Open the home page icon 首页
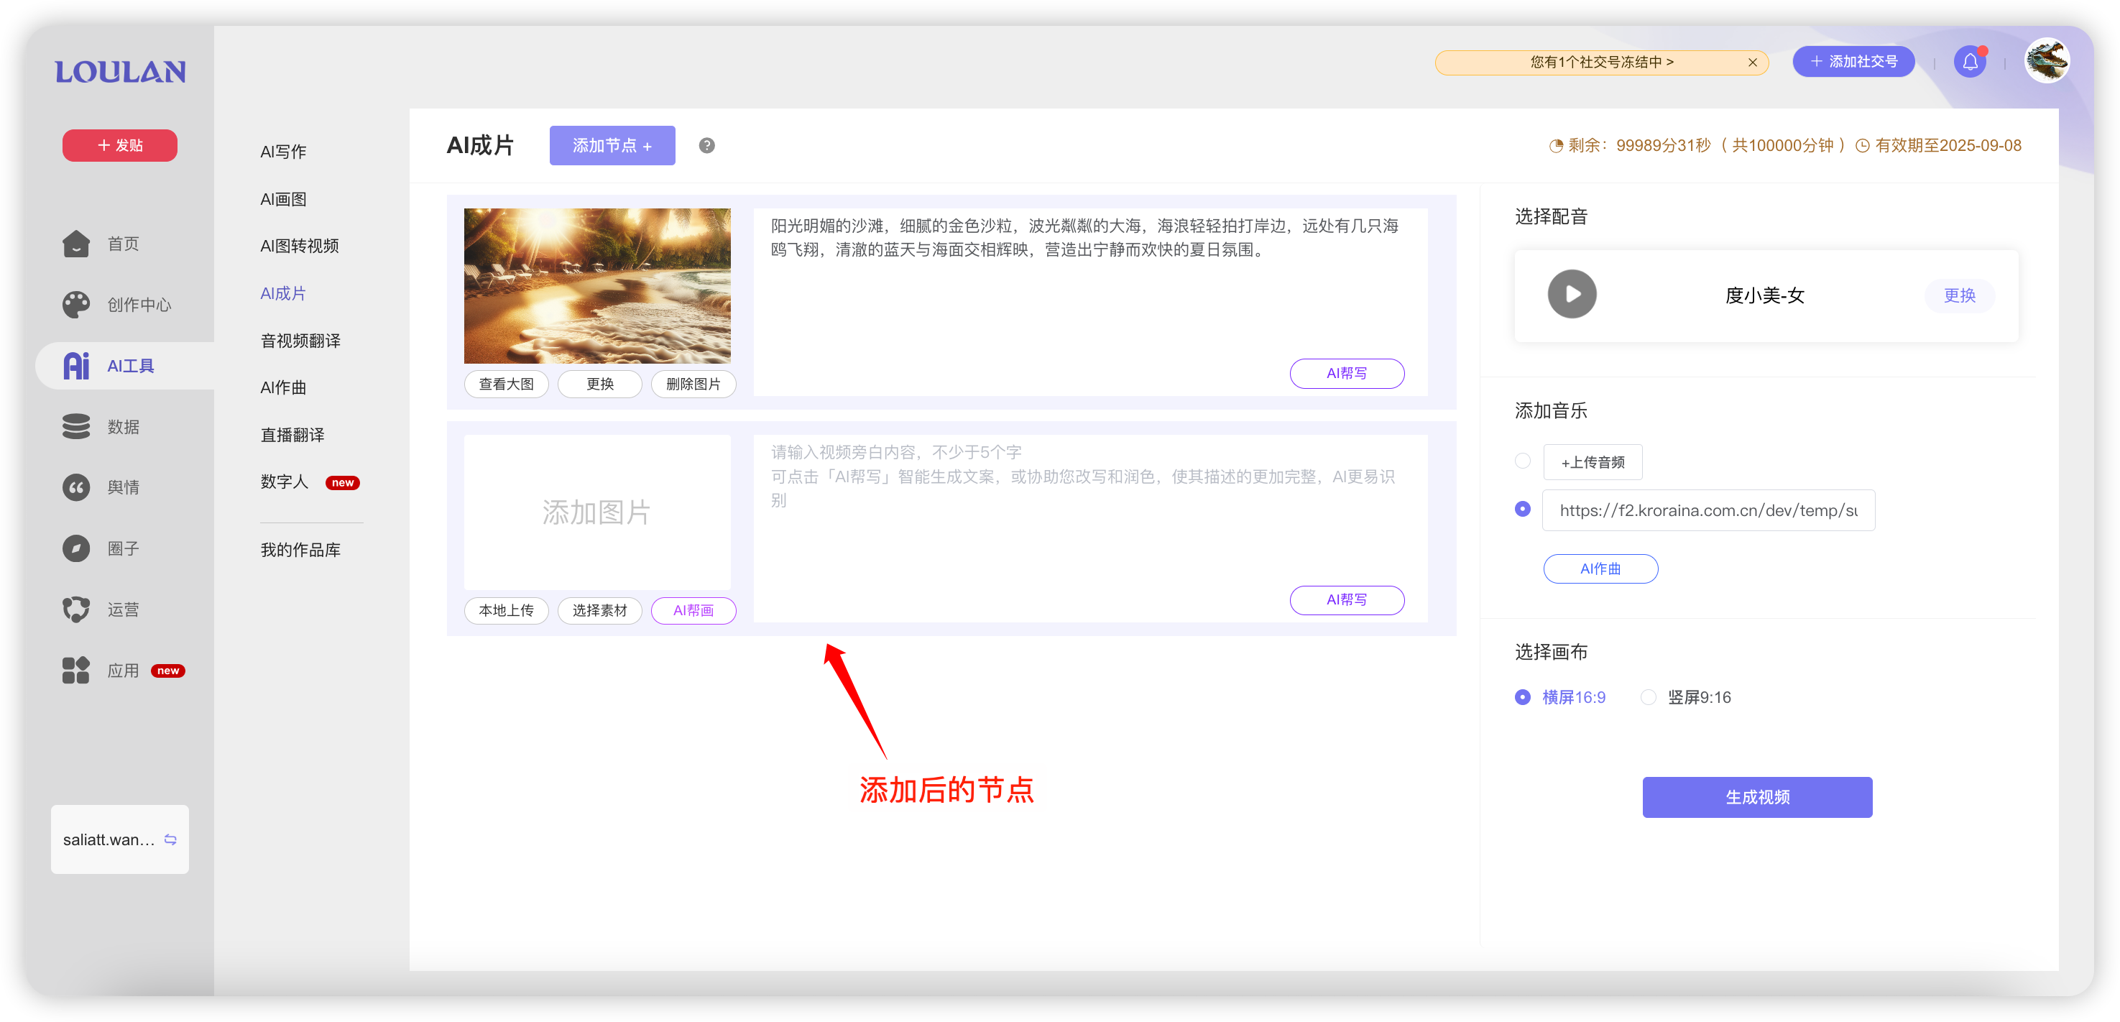 point(77,244)
